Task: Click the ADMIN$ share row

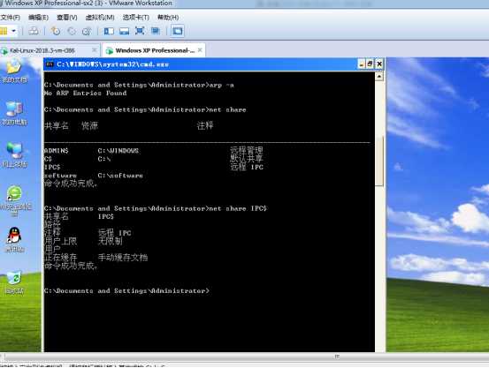Action: click(154, 151)
